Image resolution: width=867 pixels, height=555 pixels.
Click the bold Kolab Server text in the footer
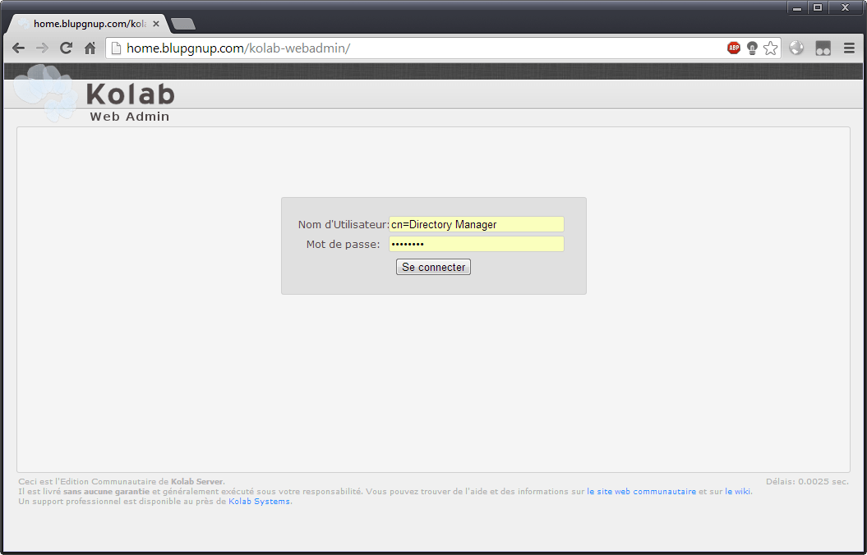(197, 482)
